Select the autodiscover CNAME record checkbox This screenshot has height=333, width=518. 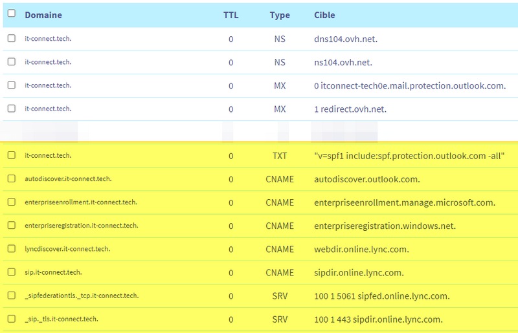pyautogui.click(x=11, y=179)
